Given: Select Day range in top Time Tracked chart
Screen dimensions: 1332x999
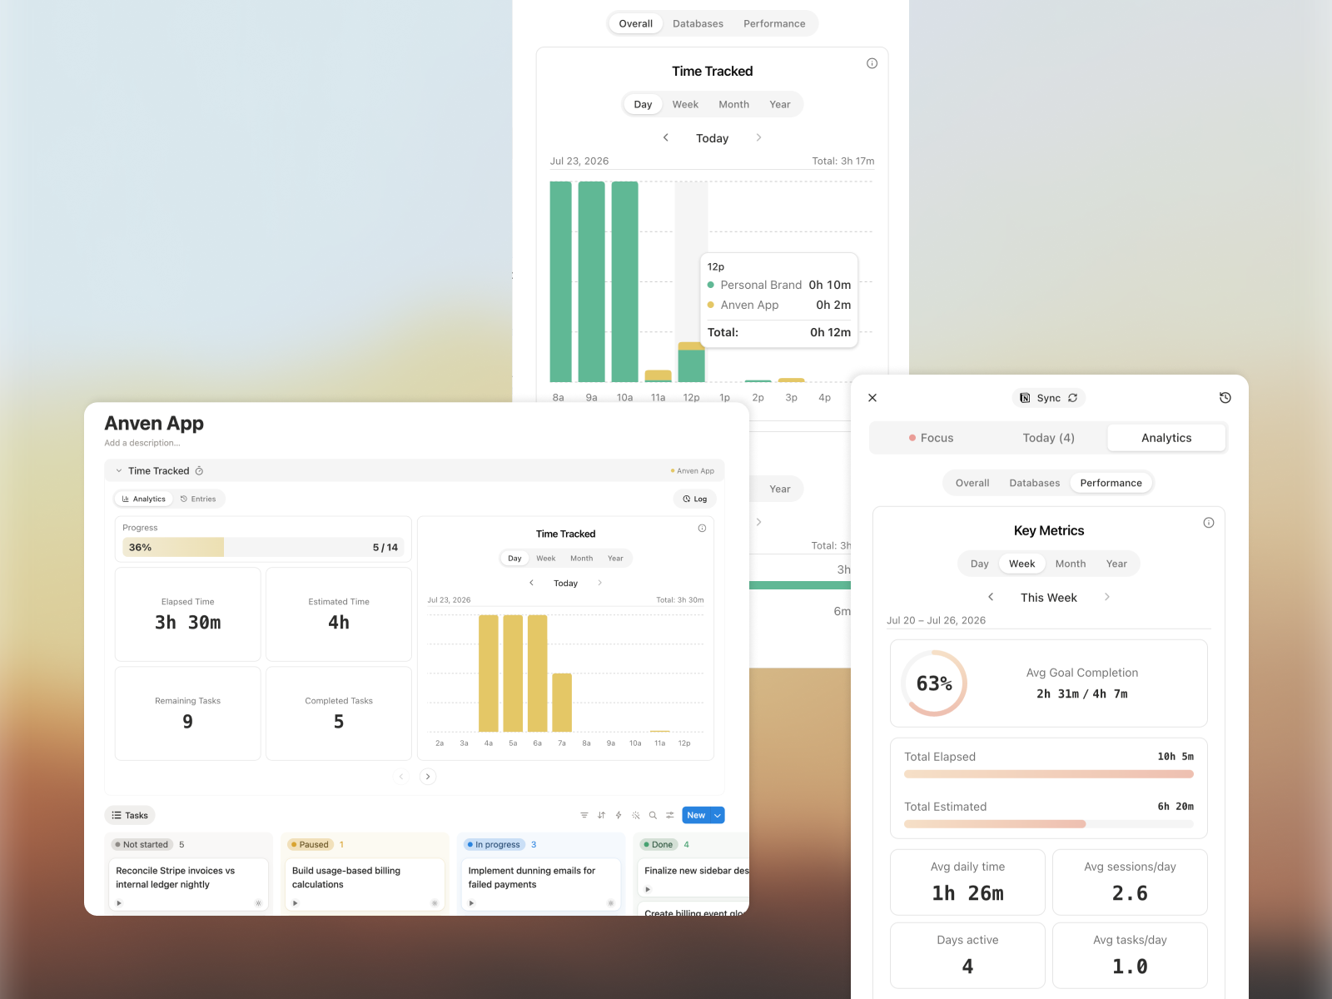Looking at the screenshot, I should [643, 104].
